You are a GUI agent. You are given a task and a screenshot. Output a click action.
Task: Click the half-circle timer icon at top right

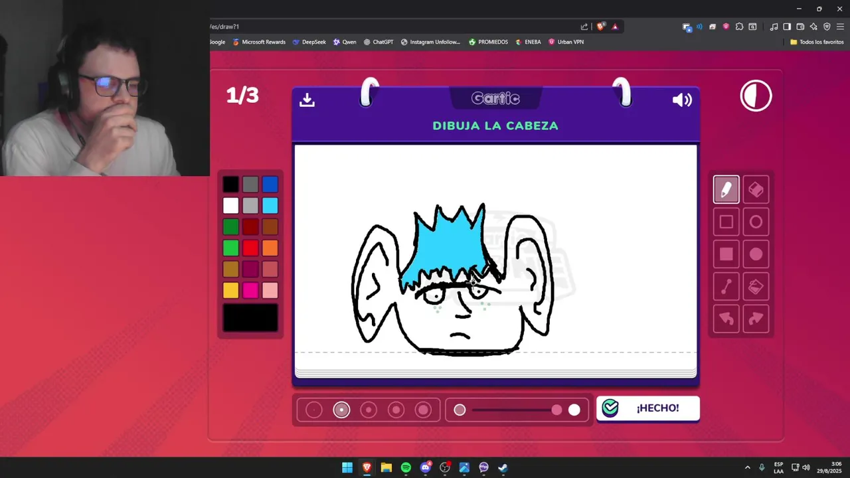point(756,96)
